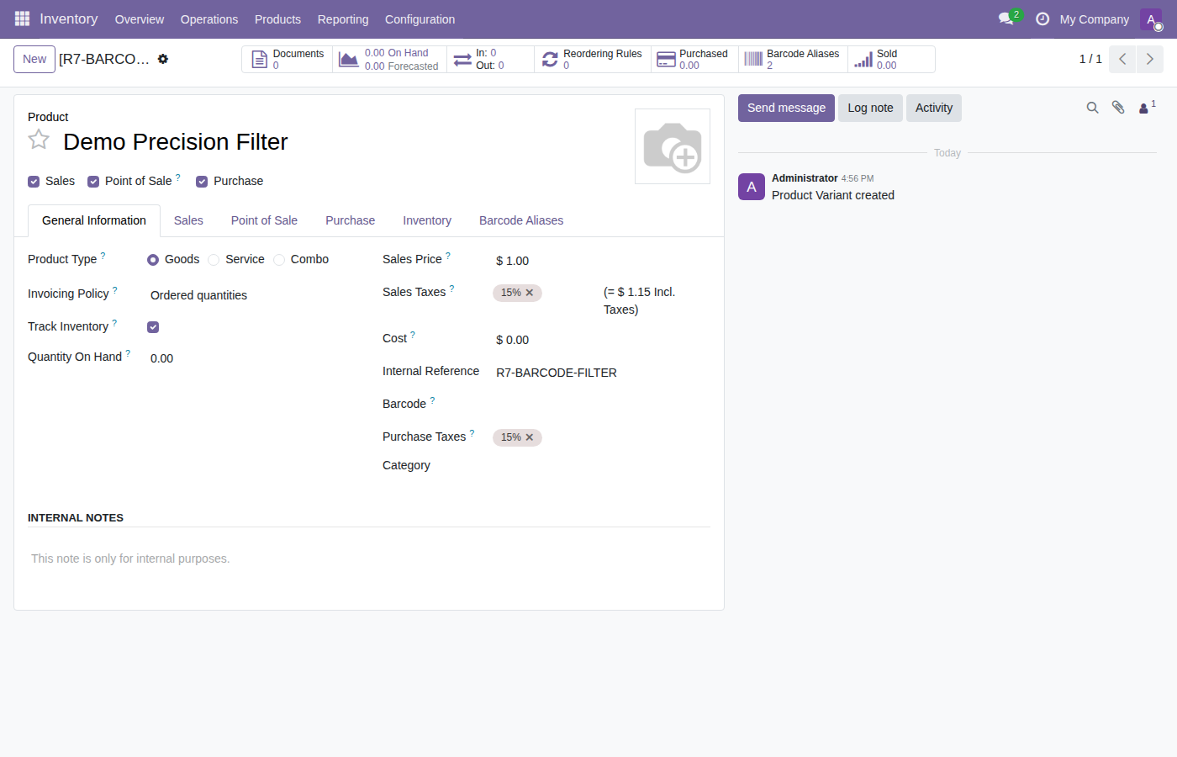1177x757 pixels.
Task: Show followers icon in chatter
Action: 1147,107
